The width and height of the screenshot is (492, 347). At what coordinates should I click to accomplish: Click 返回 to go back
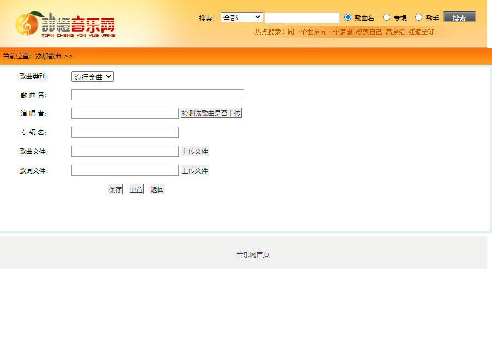(157, 189)
